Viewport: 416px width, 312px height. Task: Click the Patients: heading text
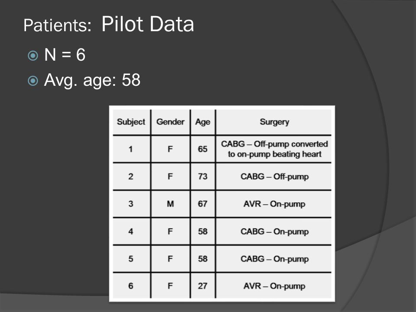coord(57,25)
